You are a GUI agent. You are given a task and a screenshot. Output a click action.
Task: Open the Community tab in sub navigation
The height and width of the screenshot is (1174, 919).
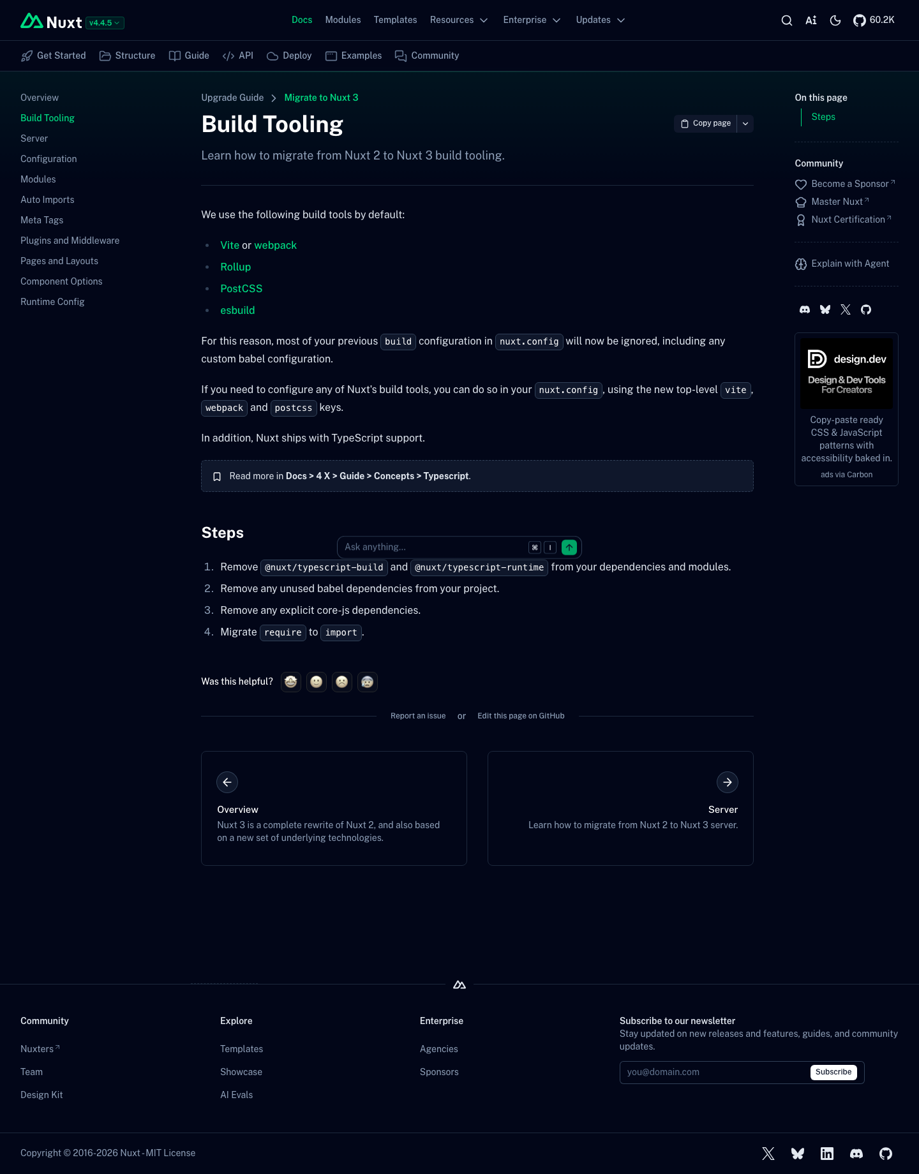coord(427,56)
